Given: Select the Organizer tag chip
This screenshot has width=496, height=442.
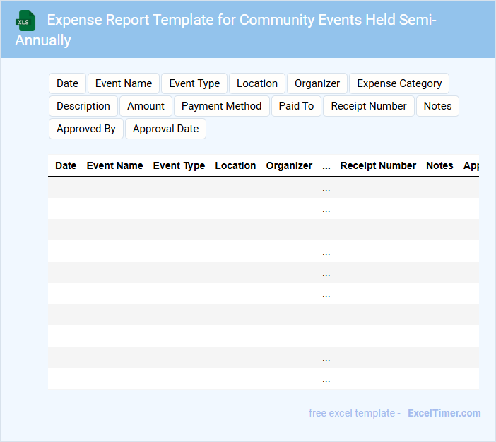Looking at the screenshot, I should tap(317, 83).
